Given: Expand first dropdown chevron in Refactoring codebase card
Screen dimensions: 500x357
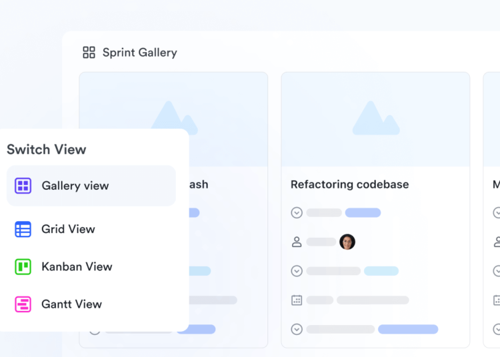Looking at the screenshot, I should coord(297,212).
